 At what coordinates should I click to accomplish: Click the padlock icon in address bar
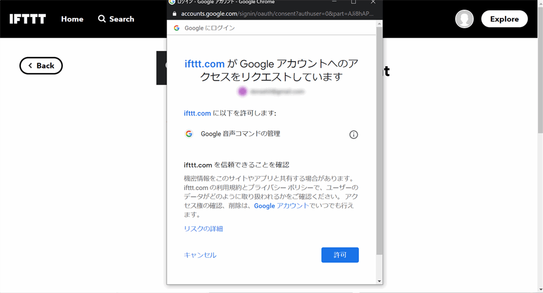point(174,14)
